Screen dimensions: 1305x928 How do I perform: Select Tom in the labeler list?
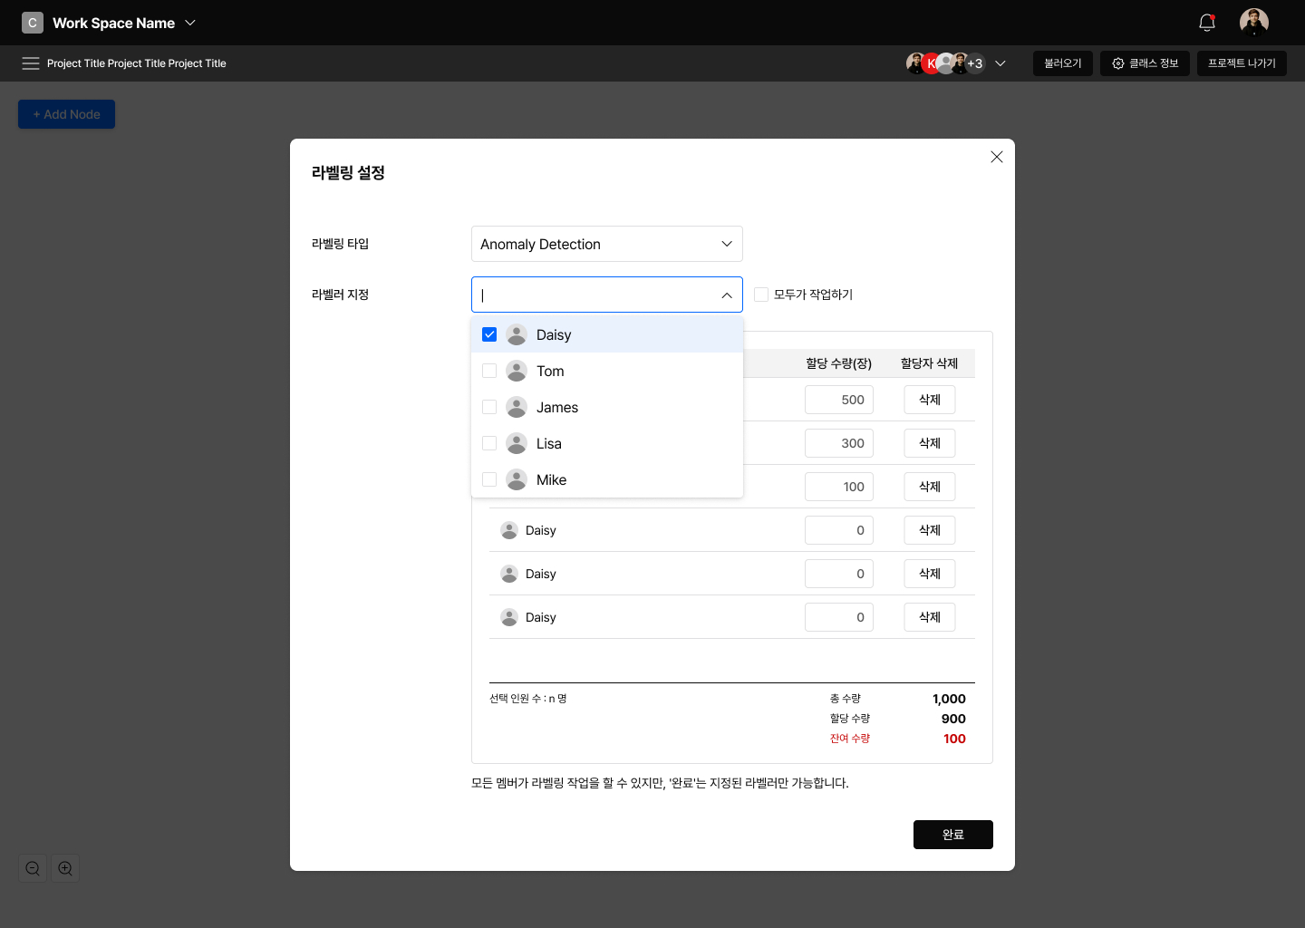click(607, 371)
